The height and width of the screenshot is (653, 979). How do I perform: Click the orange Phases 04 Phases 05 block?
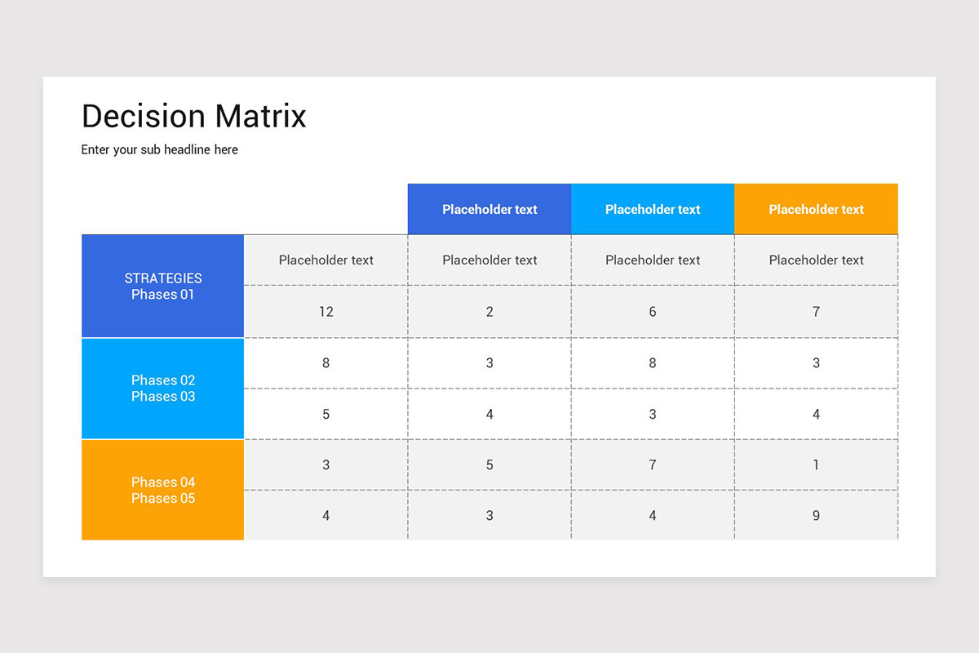(163, 490)
